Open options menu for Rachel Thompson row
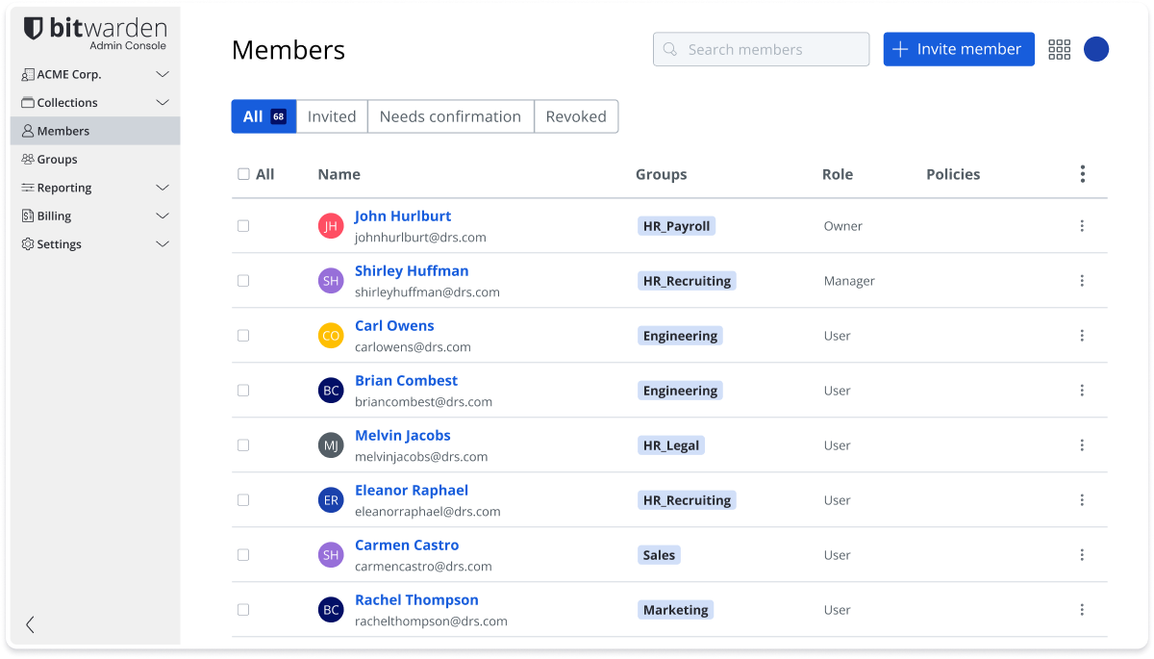 click(1082, 610)
